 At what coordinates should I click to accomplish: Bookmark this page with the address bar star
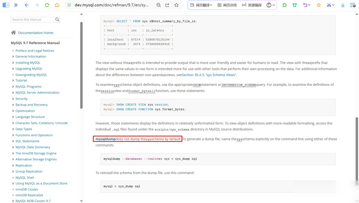[177, 5]
